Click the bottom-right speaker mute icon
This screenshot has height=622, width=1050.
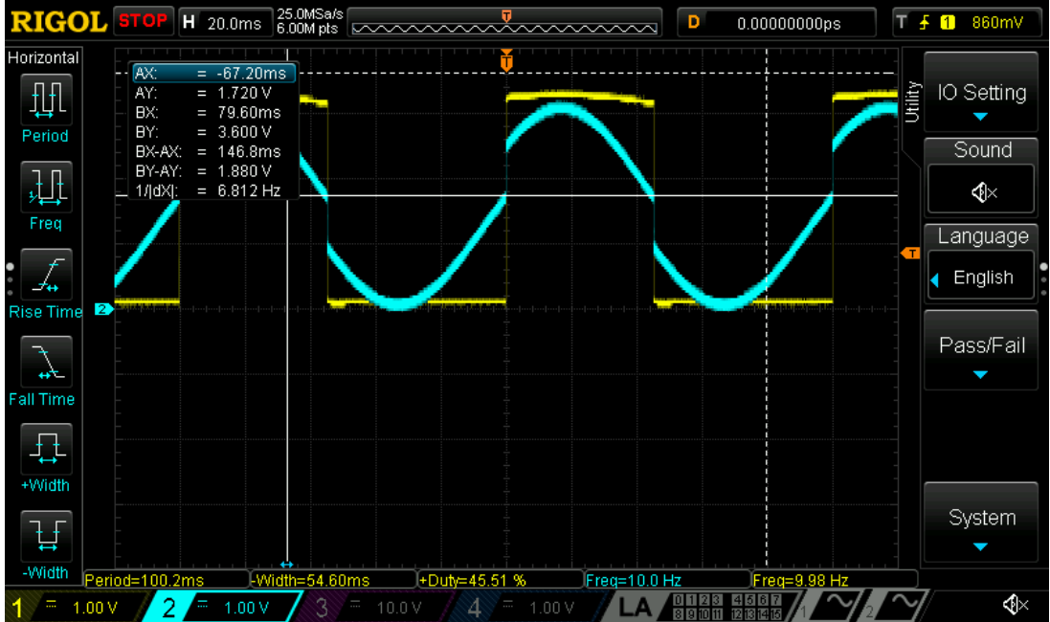1015,606
